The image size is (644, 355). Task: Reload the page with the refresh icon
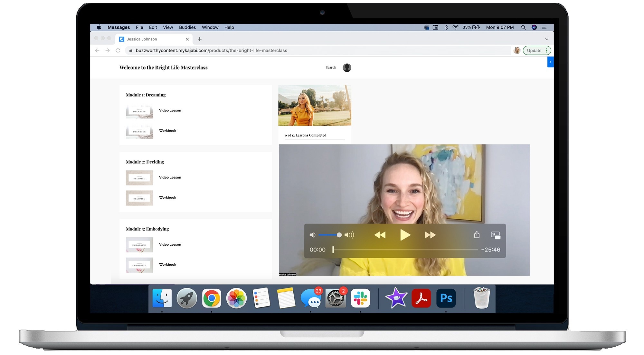pyautogui.click(x=118, y=50)
